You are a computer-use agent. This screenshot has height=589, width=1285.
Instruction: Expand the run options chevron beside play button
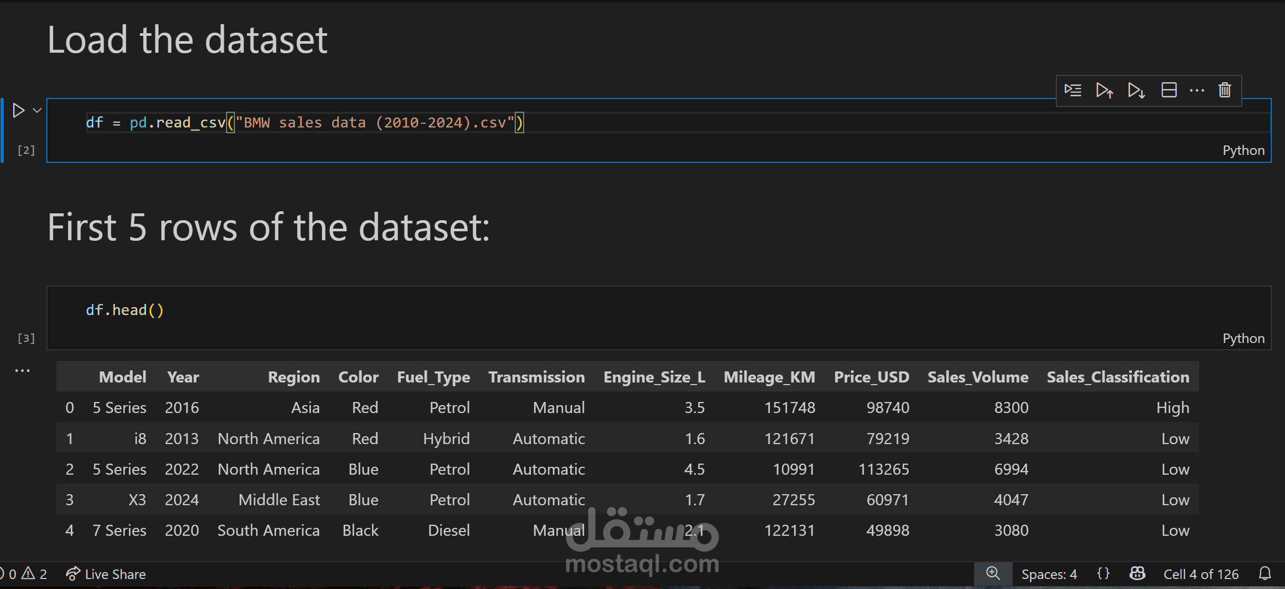coord(36,110)
